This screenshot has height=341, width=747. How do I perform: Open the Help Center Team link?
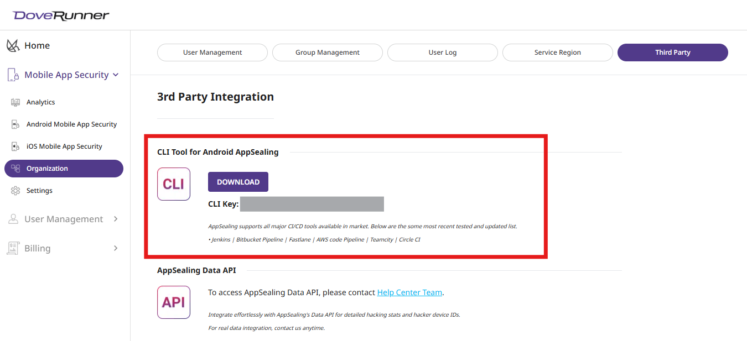click(x=409, y=292)
